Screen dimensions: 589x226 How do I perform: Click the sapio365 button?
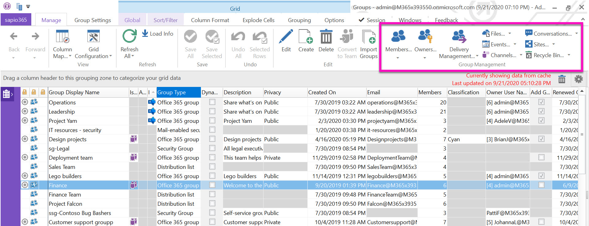(16, 20)
